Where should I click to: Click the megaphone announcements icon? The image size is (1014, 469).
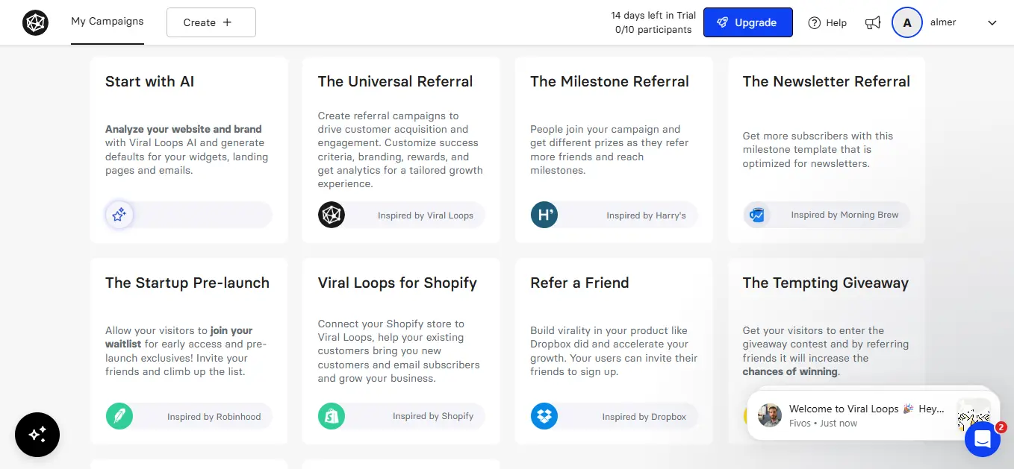pos(872,22)
